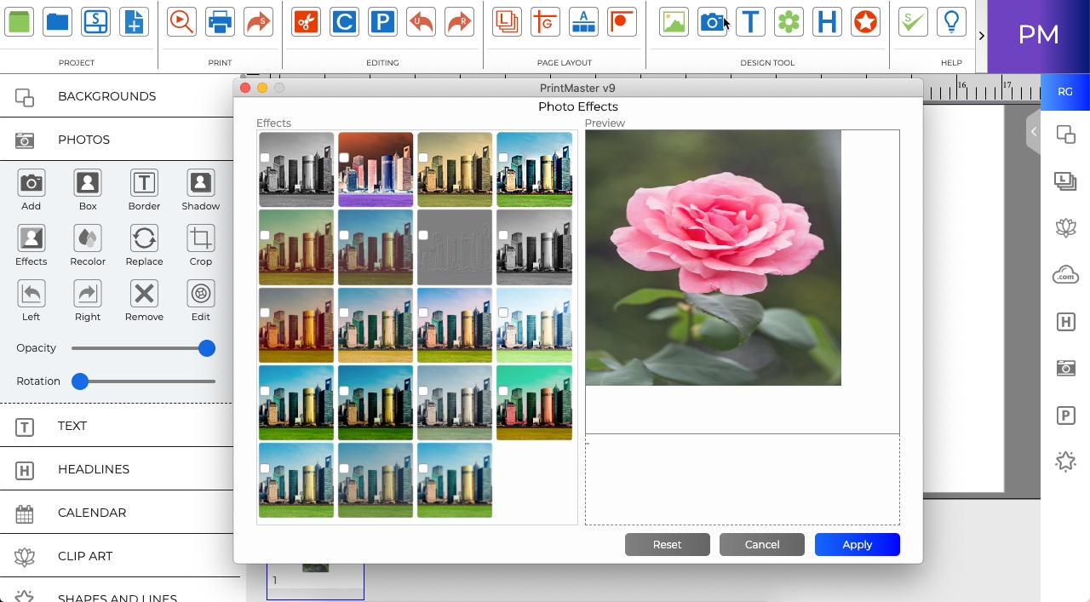Apply the selected photo effects
The width and height of the screenshot is (1090, 602).
(857, 544)
